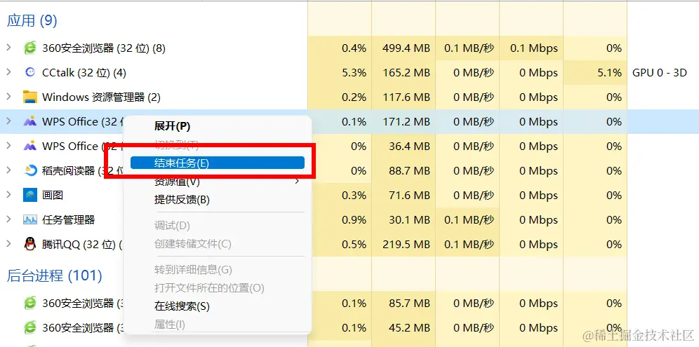Click the 360安全浏览器 icon in the 应用 list
This screenshot has height=347, width=699.
(x=30, y=48)
